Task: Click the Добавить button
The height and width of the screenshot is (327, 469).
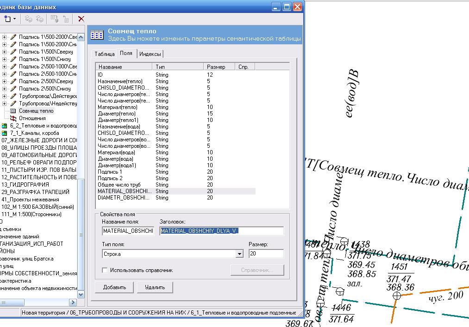Action: [114, 287]
